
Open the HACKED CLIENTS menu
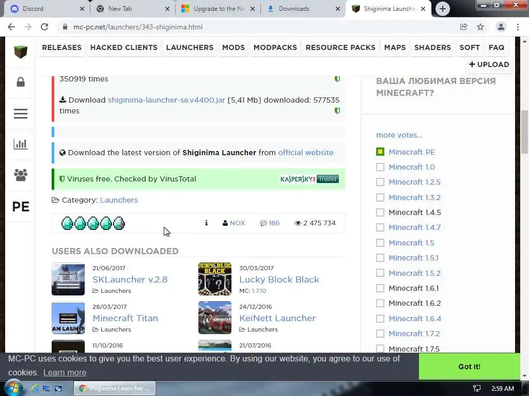[x=124, y=47]
